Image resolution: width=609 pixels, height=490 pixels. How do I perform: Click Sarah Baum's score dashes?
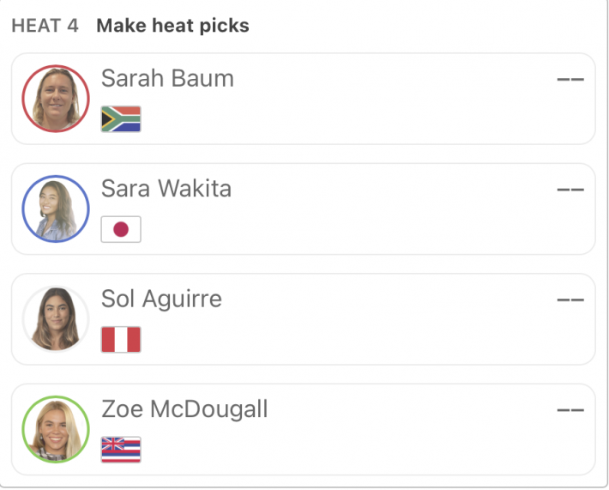pyautogui.click(x=570, y=79)
